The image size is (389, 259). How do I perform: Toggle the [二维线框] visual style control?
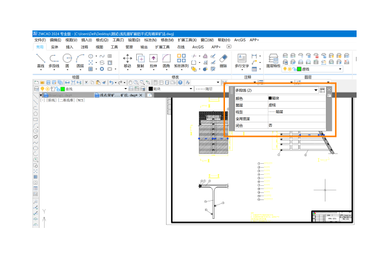click(67, 100)
